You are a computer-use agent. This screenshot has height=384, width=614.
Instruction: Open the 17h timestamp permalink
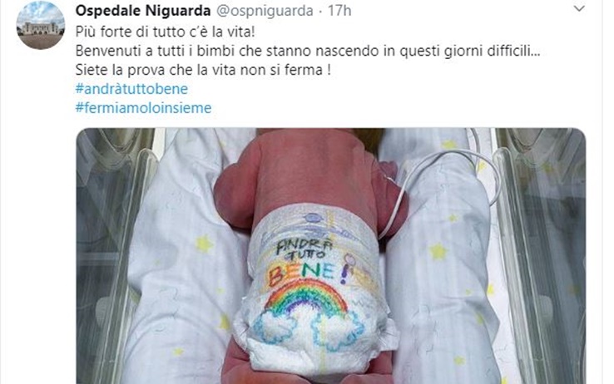339,11
